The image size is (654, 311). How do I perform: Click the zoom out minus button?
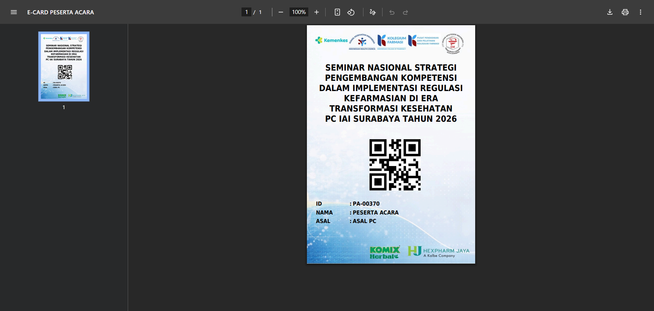point(281,12)
